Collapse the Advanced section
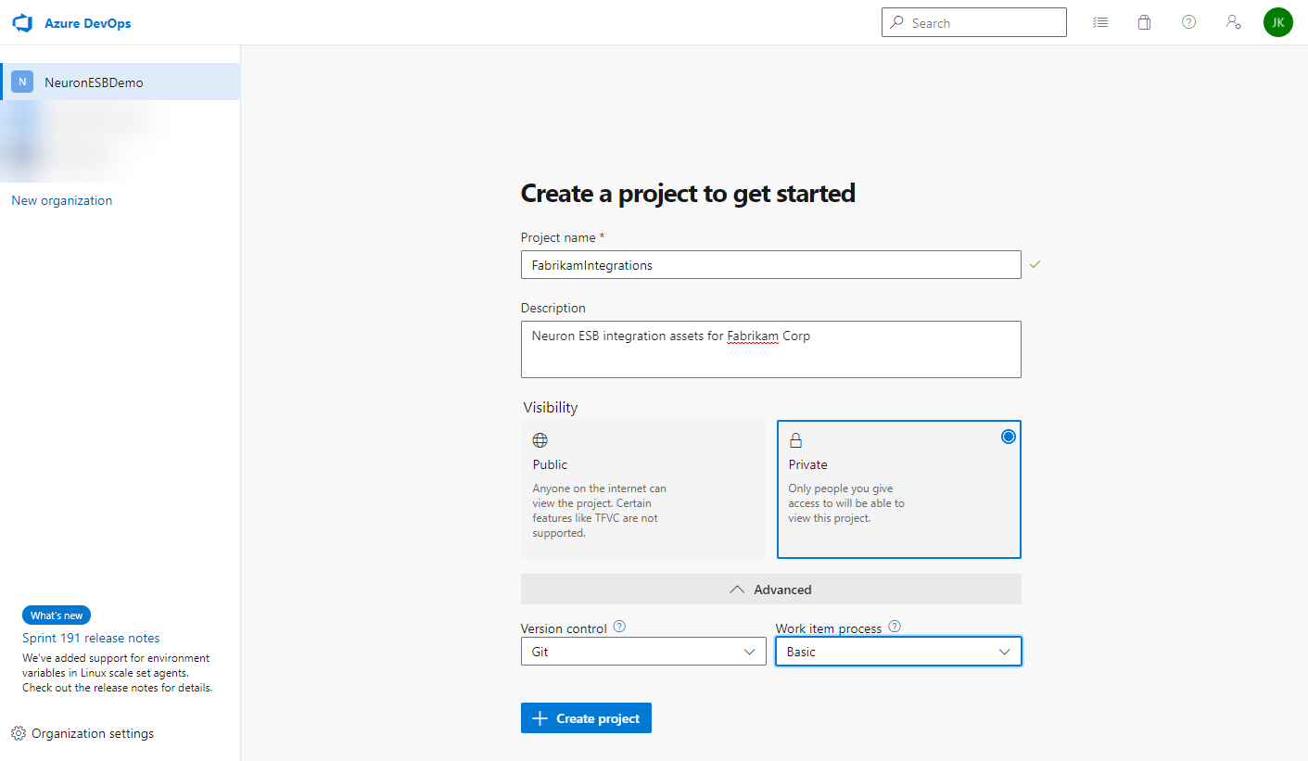Image resolution: width=1308 pixels, height=761 pixels. tap(771, 590)
